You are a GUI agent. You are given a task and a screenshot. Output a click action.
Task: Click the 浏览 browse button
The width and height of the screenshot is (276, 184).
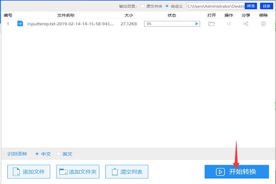tap(251, 6)
